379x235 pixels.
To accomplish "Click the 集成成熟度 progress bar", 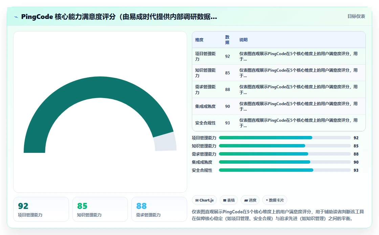I will click(x=285, y=162).
